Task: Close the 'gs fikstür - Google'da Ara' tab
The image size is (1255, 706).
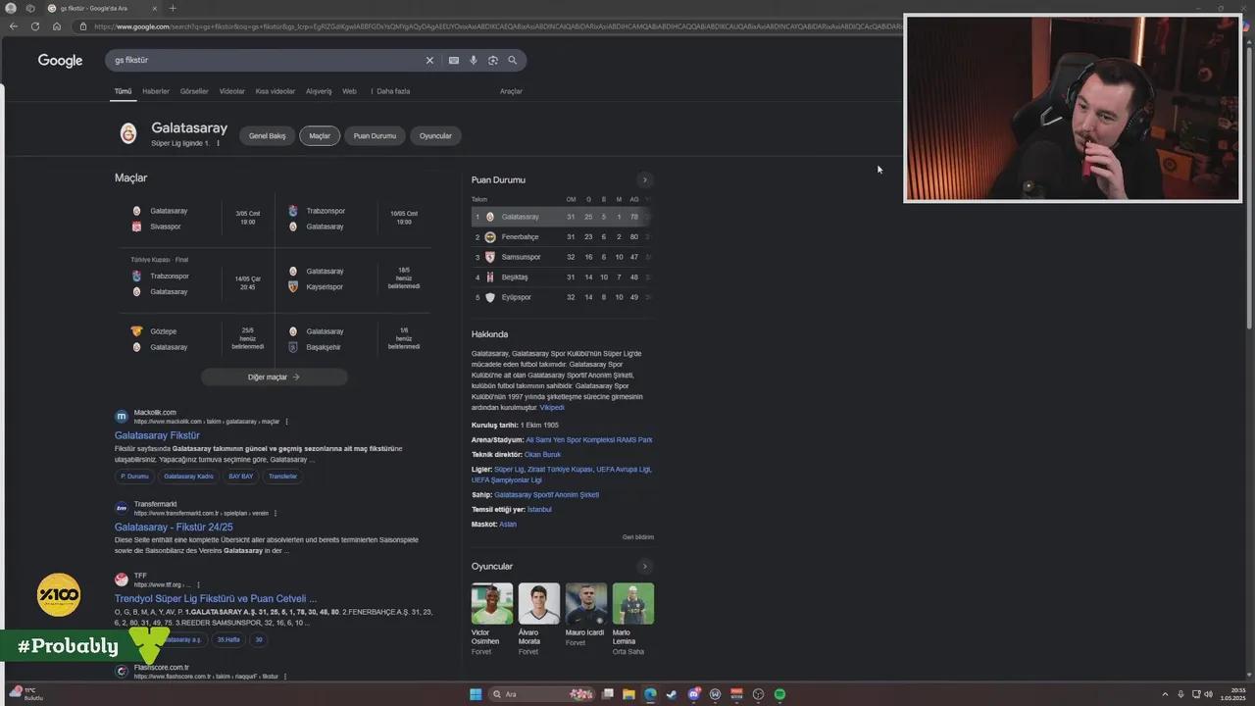Action: coord(155,8)
